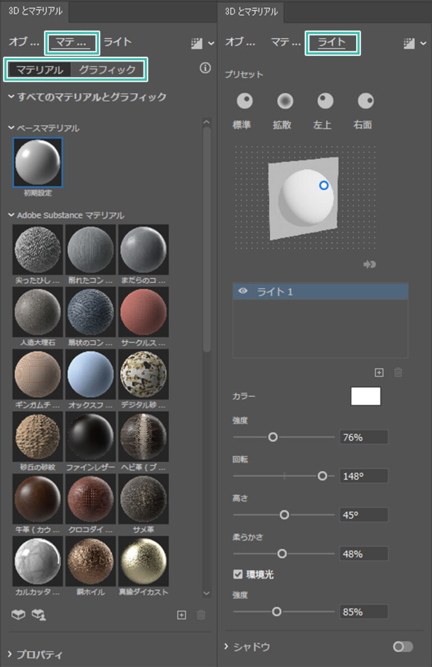Image resolution: width=432 pixels, height=667 pixels.
Task: Pick the 右面 light preset icon
Action: 366,101
